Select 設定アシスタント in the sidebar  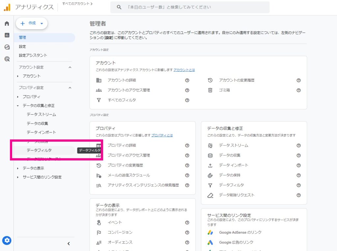33,56
